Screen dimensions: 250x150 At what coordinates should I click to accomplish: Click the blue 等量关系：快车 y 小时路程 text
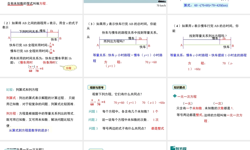point(127,58)
